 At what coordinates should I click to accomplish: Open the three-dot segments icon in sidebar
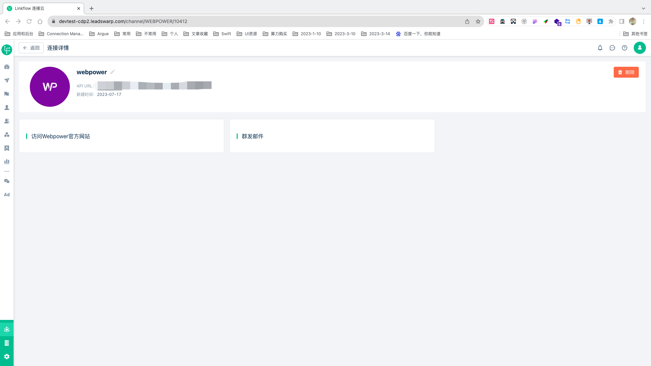pos(7,135)
